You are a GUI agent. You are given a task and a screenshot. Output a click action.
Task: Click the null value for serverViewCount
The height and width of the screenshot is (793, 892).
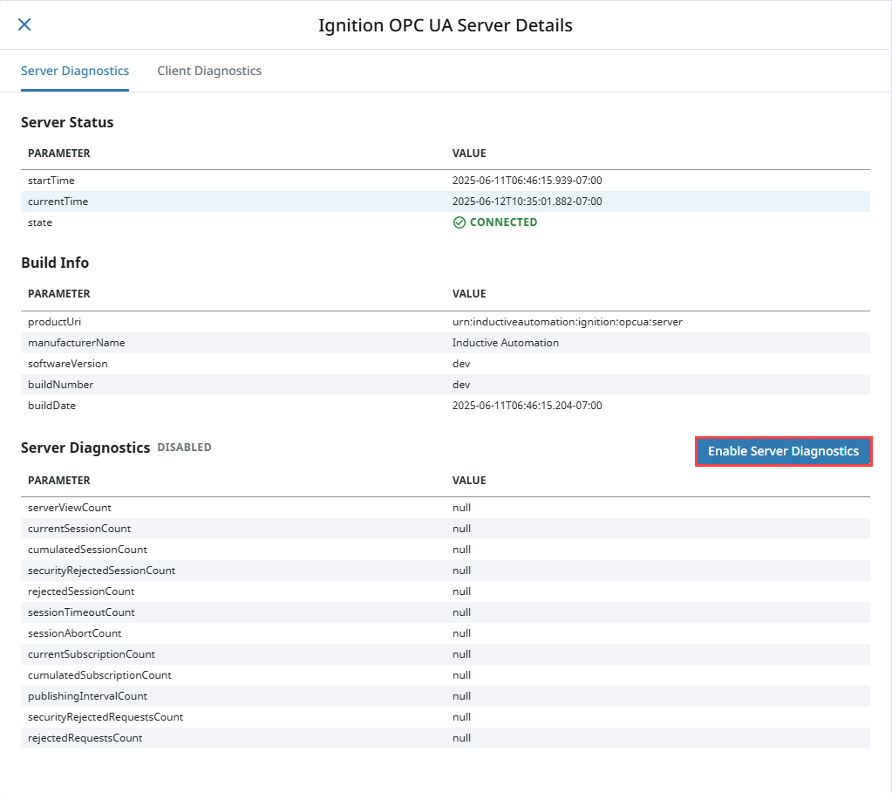click(461, 508)
